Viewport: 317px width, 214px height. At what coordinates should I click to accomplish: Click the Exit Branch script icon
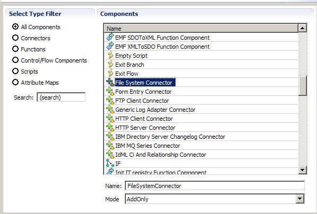(x=110, y=64)
